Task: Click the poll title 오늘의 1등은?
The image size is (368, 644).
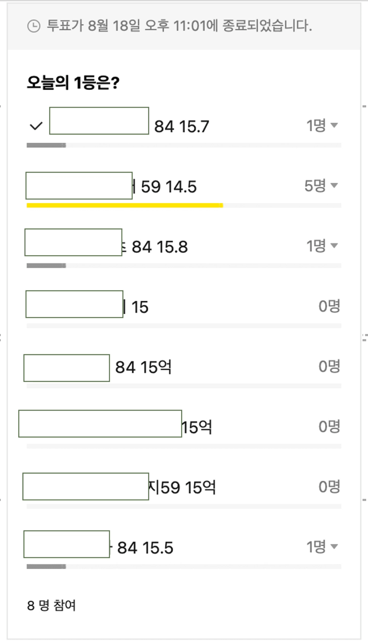Action: coord(72,83)
